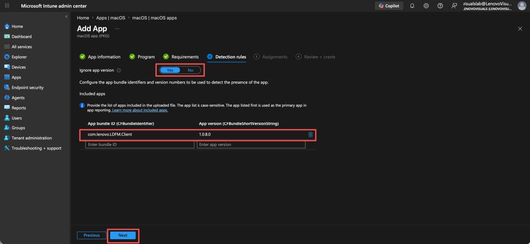Click the Reports icon in sidebar
The height and width of the screenshot is (244, 530).
(x=7, y=108)
